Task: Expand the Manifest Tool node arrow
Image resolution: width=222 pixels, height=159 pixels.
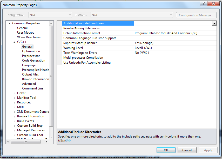Action: point(15,98)
